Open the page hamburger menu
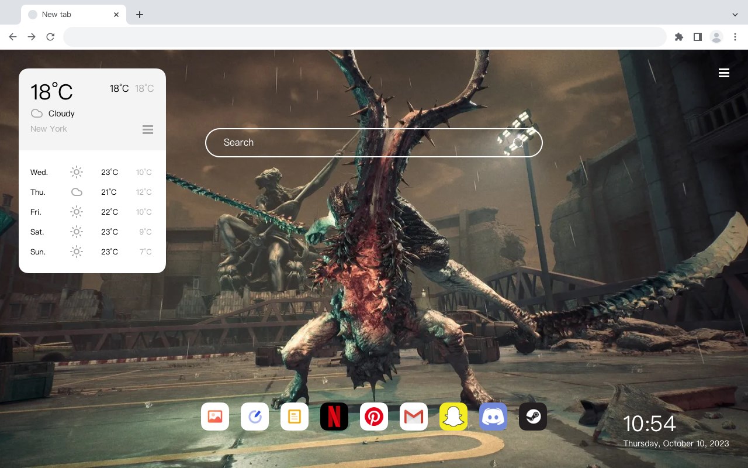Image resolution: width=748 pixels, height=468 pixels. click(724, 73)
